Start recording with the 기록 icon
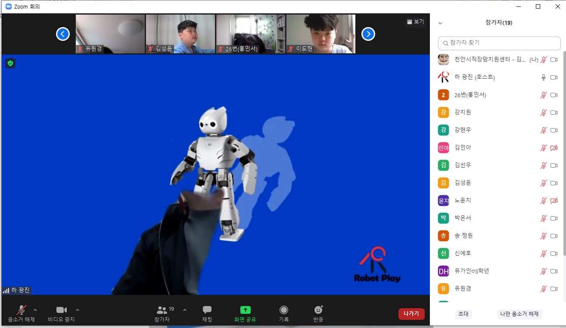Screen dimensions: 566x328 coord(283,310)
